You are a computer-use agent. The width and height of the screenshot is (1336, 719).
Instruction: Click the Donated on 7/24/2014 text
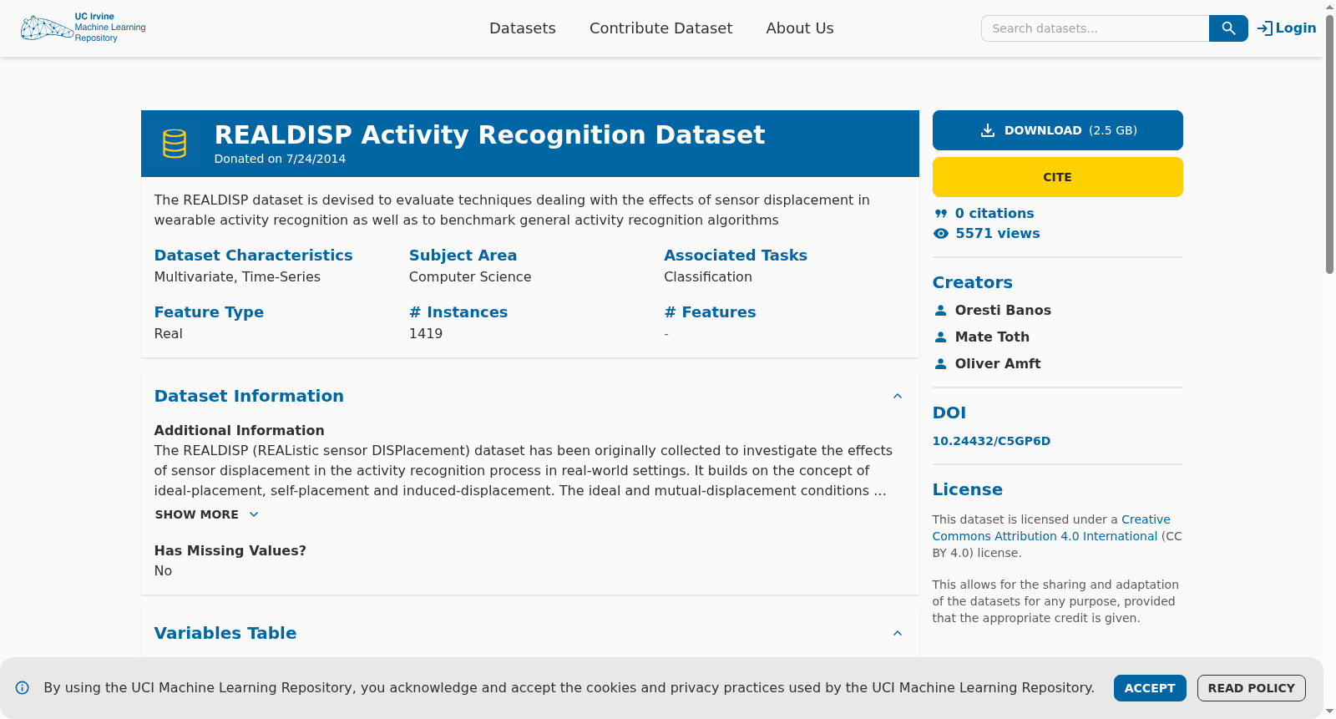tap(280, 159)
